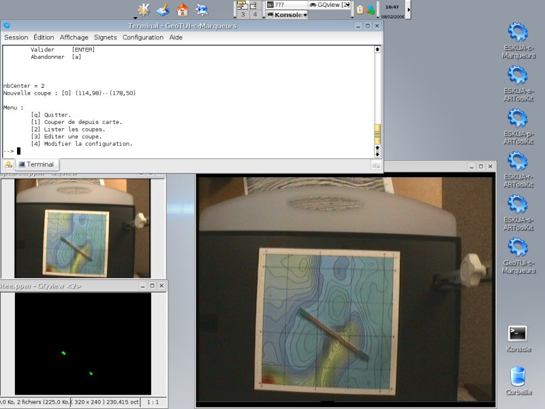Open the Aide menu in Konsole
This screenshot has height=409, width=545.
pyautogui.click(x=176, y=37)
